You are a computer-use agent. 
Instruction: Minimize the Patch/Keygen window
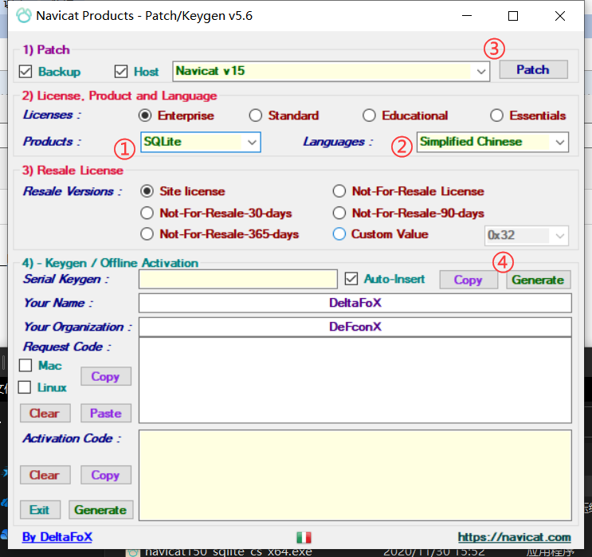coord(467,16)
